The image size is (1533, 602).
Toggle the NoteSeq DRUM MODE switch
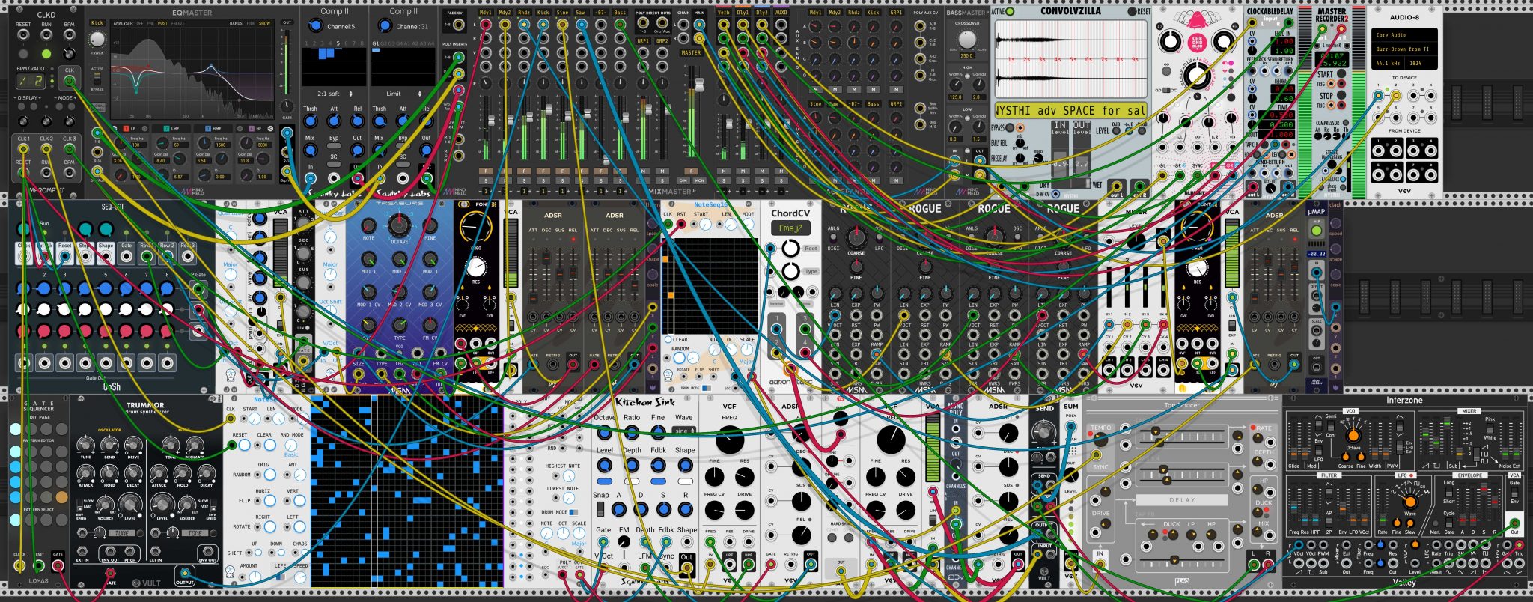(x=573, y=513)
